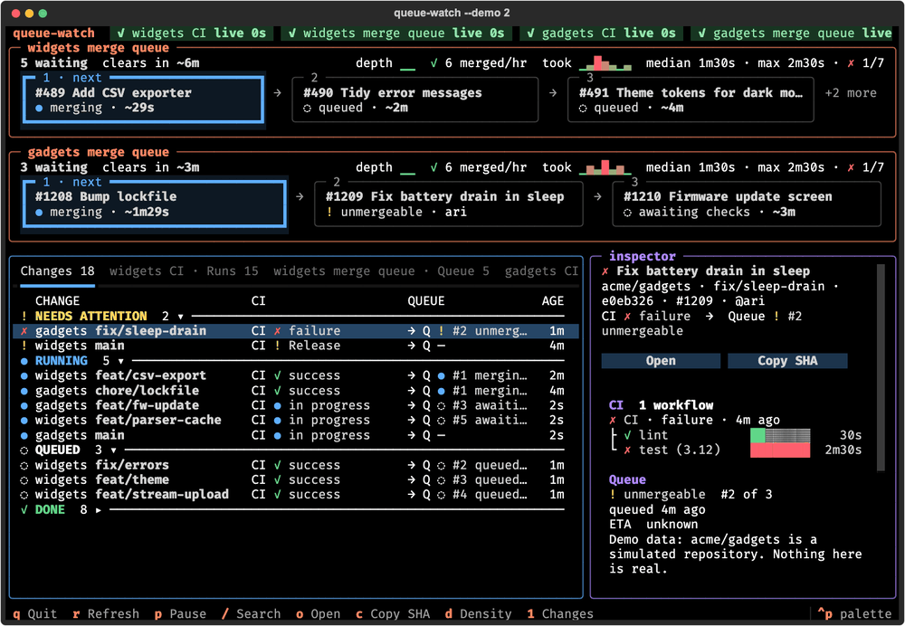Click the Open button in inspector
The image size is (905, 626).
point(661,361)
